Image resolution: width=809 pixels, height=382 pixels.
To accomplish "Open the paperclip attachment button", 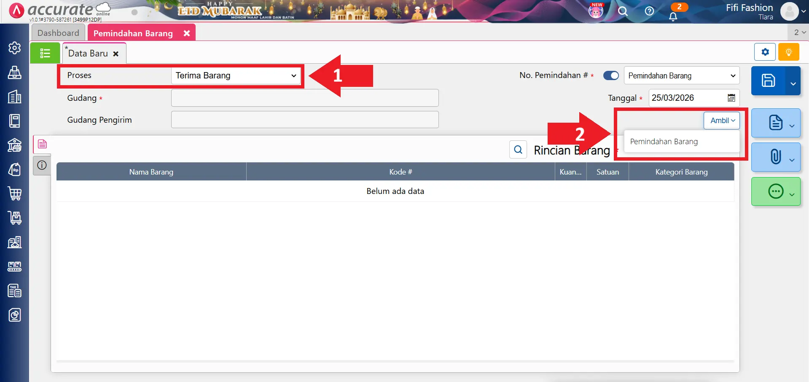I will [x=775, y=157].
